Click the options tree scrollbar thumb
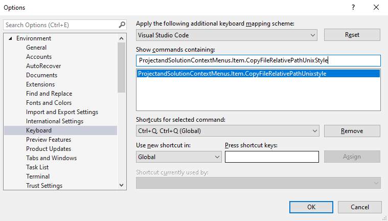Image resolution: width=388 pixels, height=221 pixels. pyautogui.click(x=121, y=68)
